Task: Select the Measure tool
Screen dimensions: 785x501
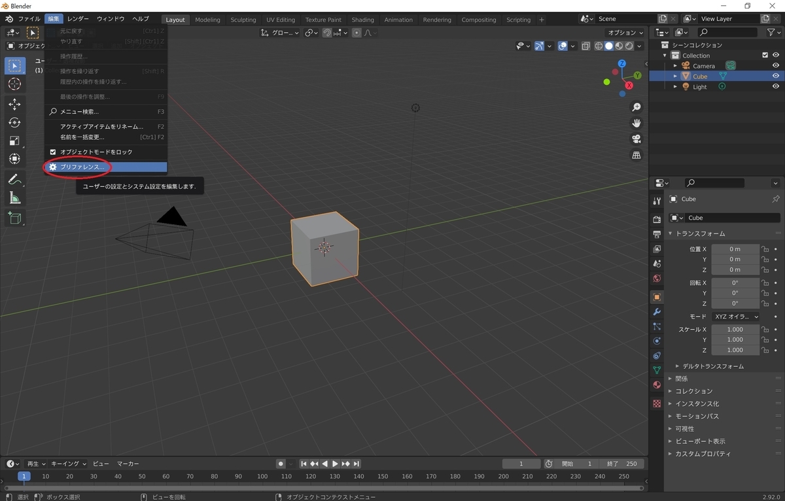Action: point(14,198)
